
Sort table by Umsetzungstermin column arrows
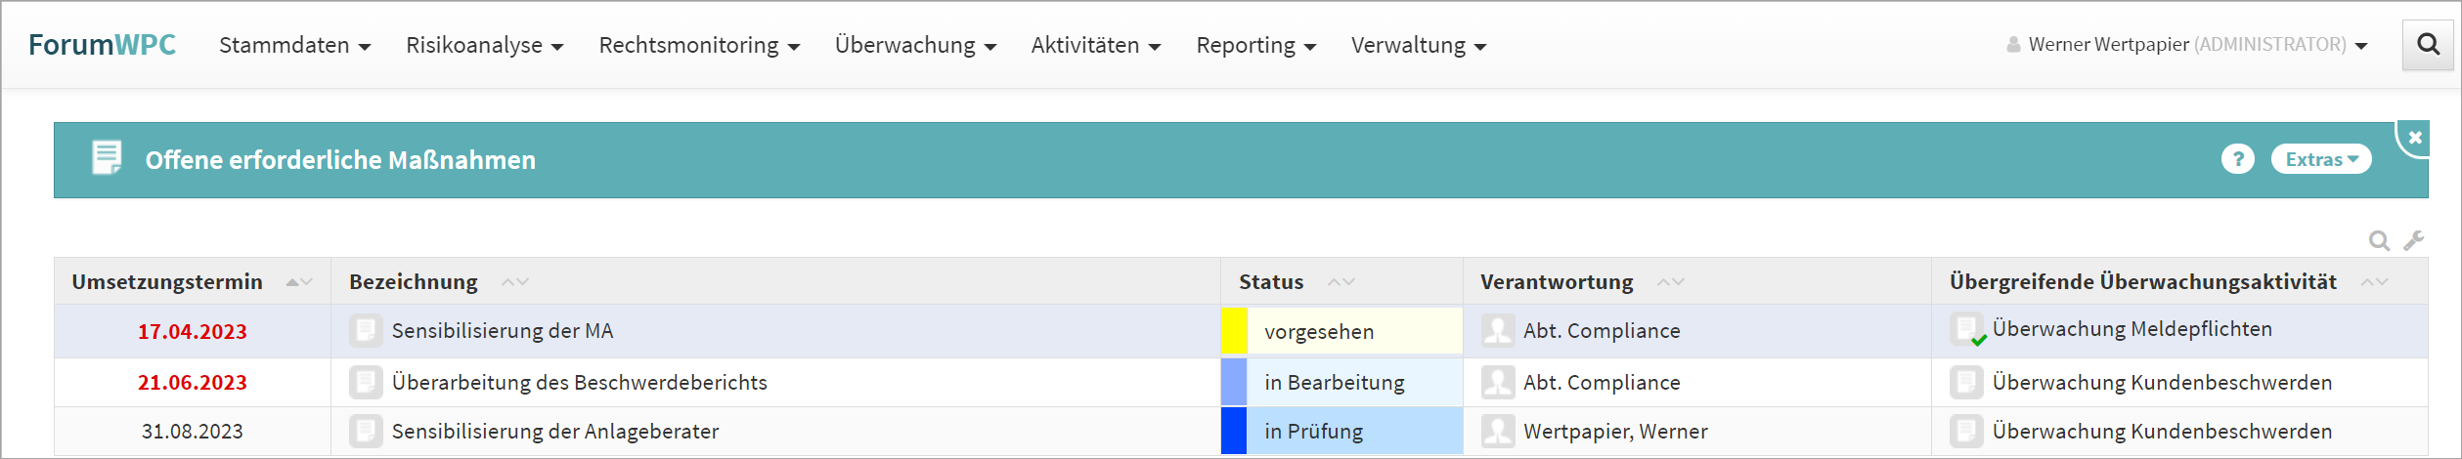299,282
